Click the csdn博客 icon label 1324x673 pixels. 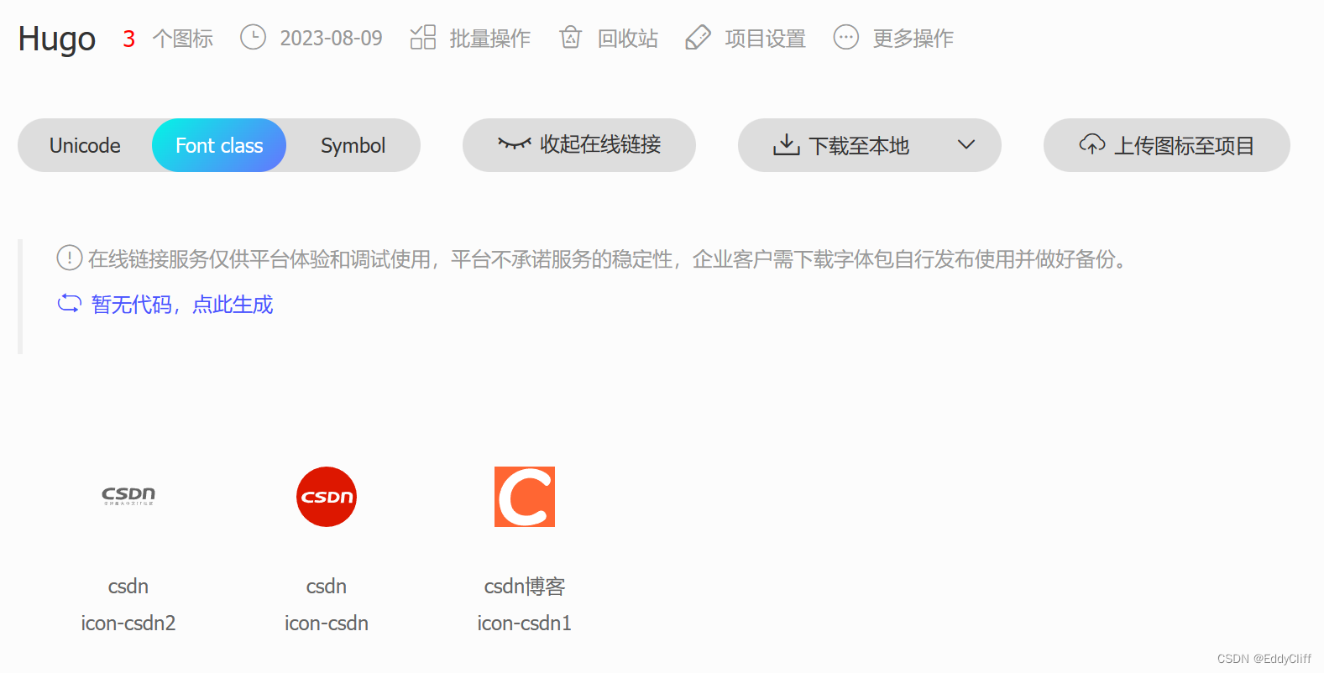tap(525, 586)
